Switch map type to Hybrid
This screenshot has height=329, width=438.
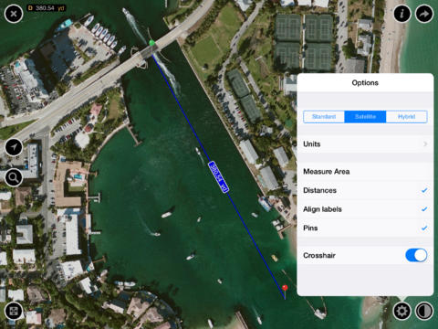pos(407,117)
